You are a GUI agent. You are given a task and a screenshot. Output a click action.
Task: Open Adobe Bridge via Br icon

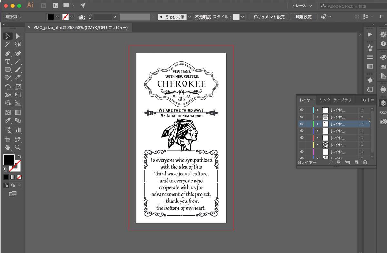tap(44, 5)
